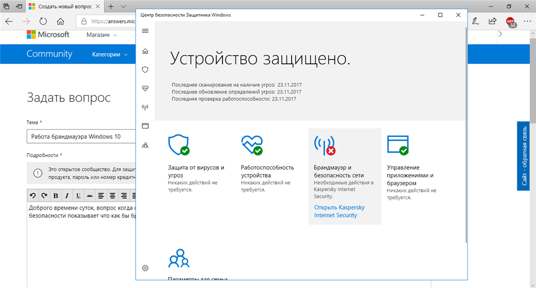Open firewall network sidebar icon
Viewport: 536px width, 288px height.
coord(146,107)
